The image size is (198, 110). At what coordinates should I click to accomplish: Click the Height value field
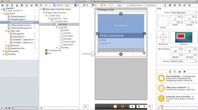click(x=190, y=22)
